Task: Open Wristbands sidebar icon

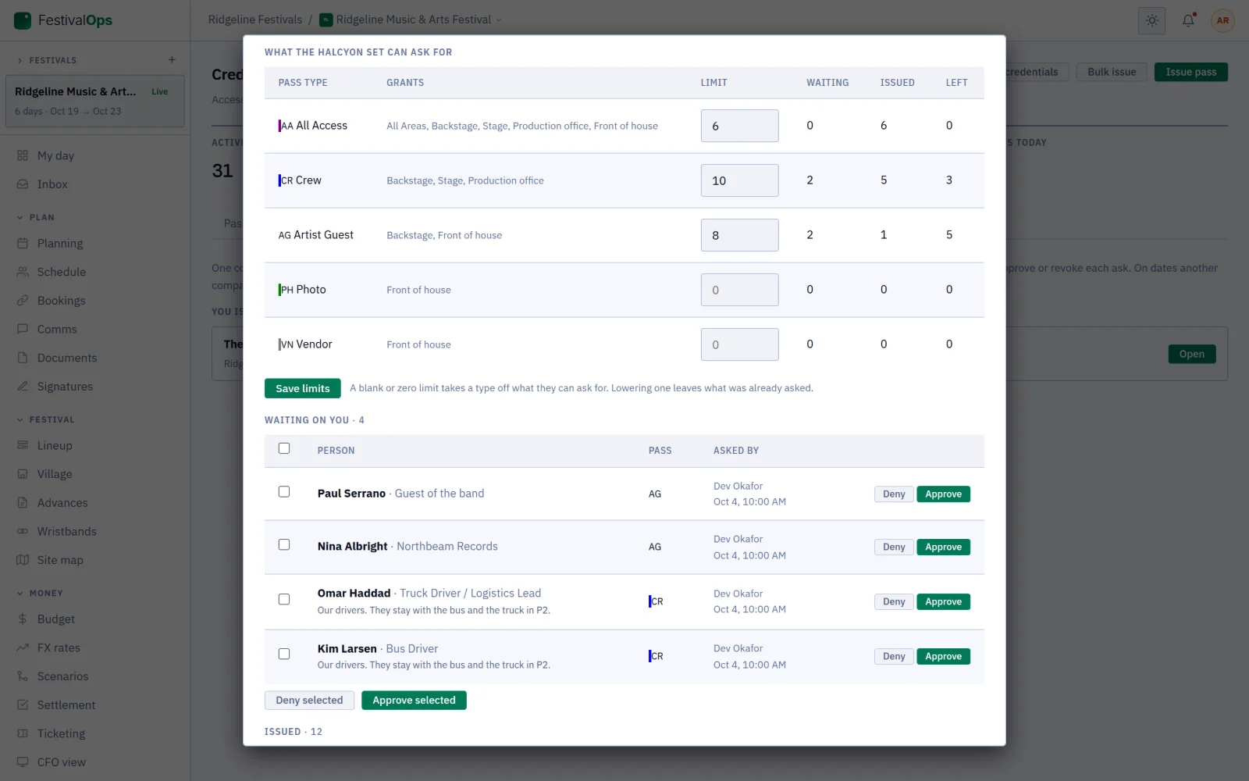Action: (x=23, y=531)
